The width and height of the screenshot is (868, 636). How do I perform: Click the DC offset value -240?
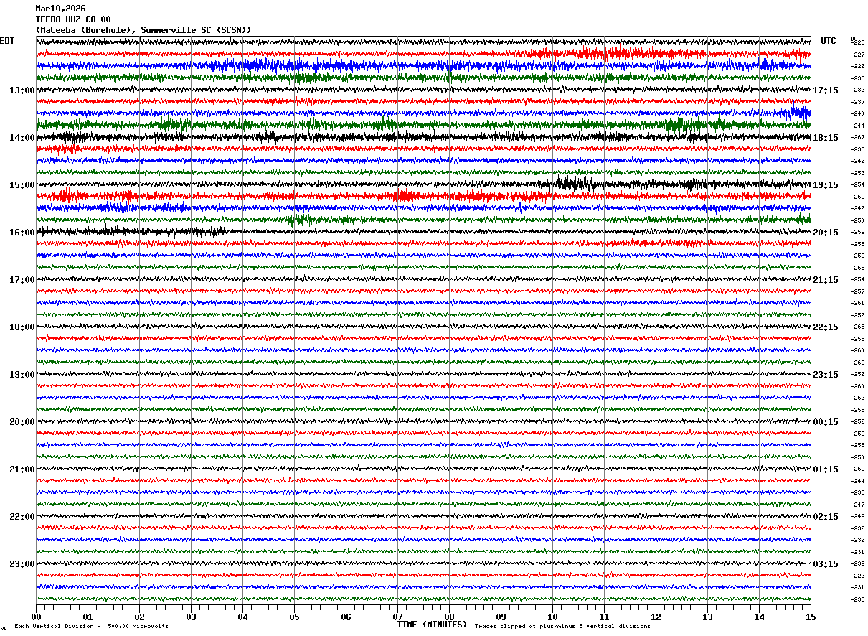857,114
